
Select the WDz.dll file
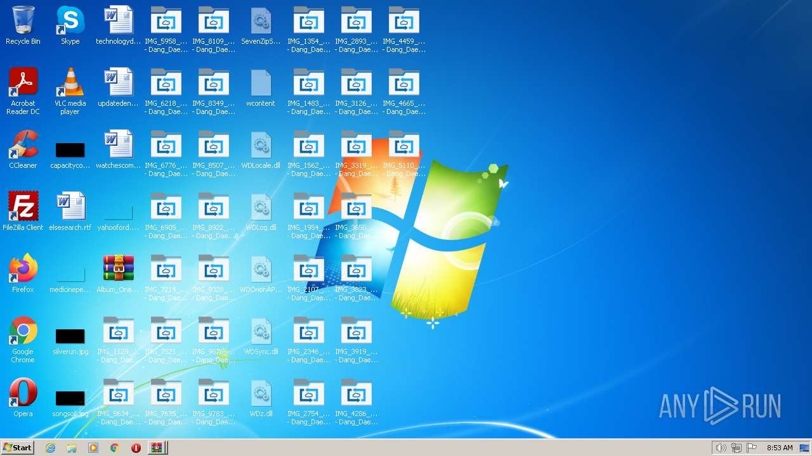[x=261, y=398]
